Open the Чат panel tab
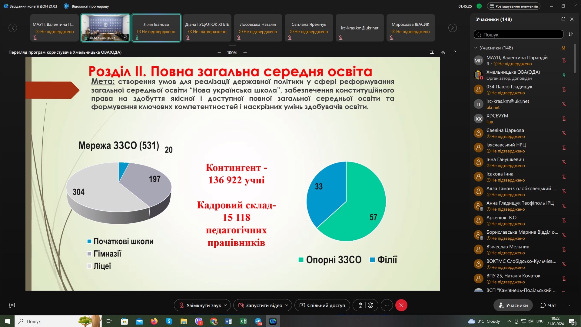 tap(548, 305)
